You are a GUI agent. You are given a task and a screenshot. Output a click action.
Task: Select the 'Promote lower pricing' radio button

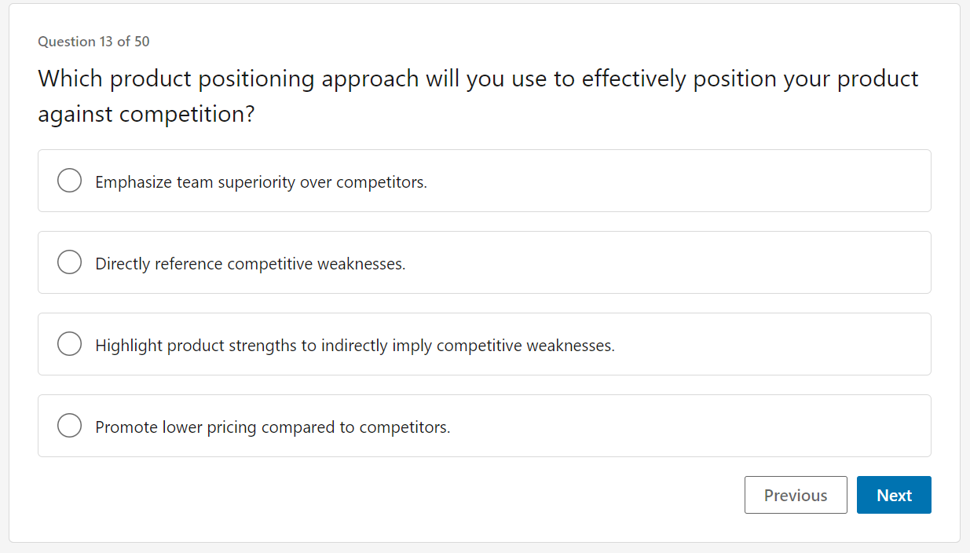click(70, 426)
